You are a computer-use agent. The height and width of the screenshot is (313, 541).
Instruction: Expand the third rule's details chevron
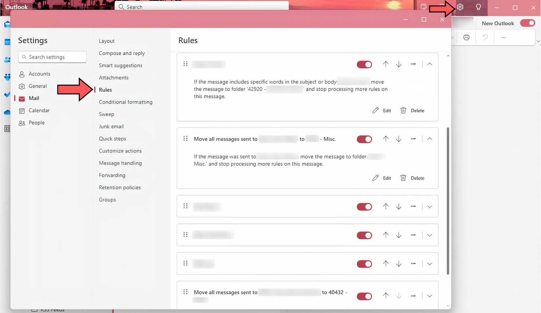pos(430,206)
